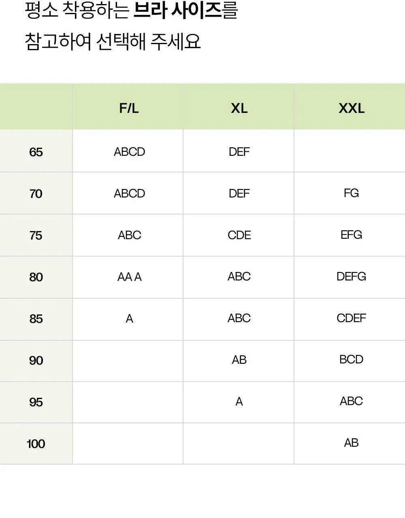Click the CDE cell in row 75
The image size is (405, 518).
pyautogui.click(x=239, y=235)
